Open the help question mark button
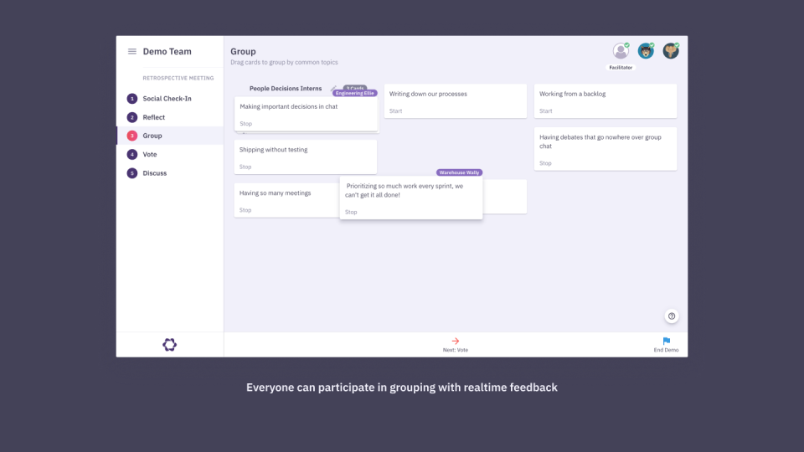This screenshot has width=804, height=452. (672, 316)
